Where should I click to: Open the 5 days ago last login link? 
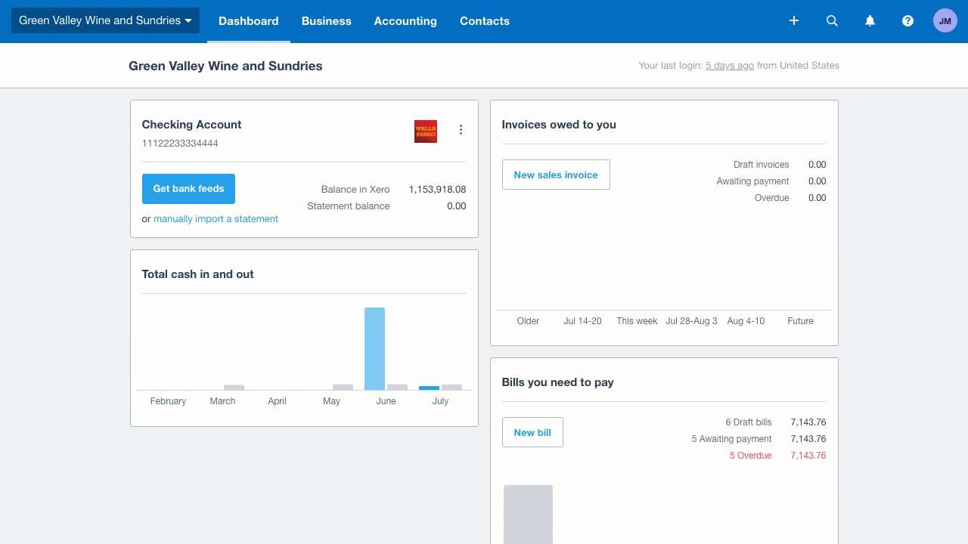(x=730, y=66)
